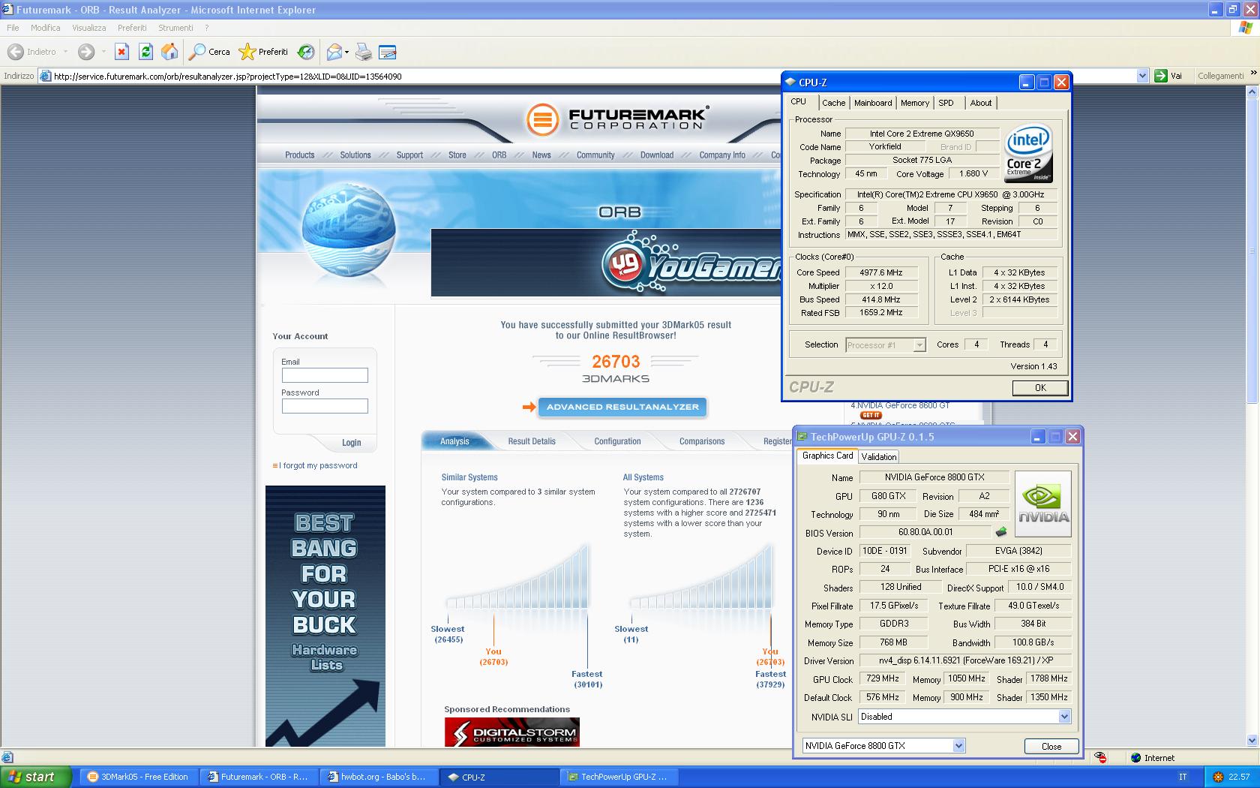Image resolution: width=1260 pixels, height=788 pixels.
Task: Open the Processor #1 selection dropdown
Action: tap(886, 345)
